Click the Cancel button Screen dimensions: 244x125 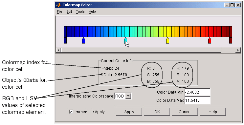185,112
